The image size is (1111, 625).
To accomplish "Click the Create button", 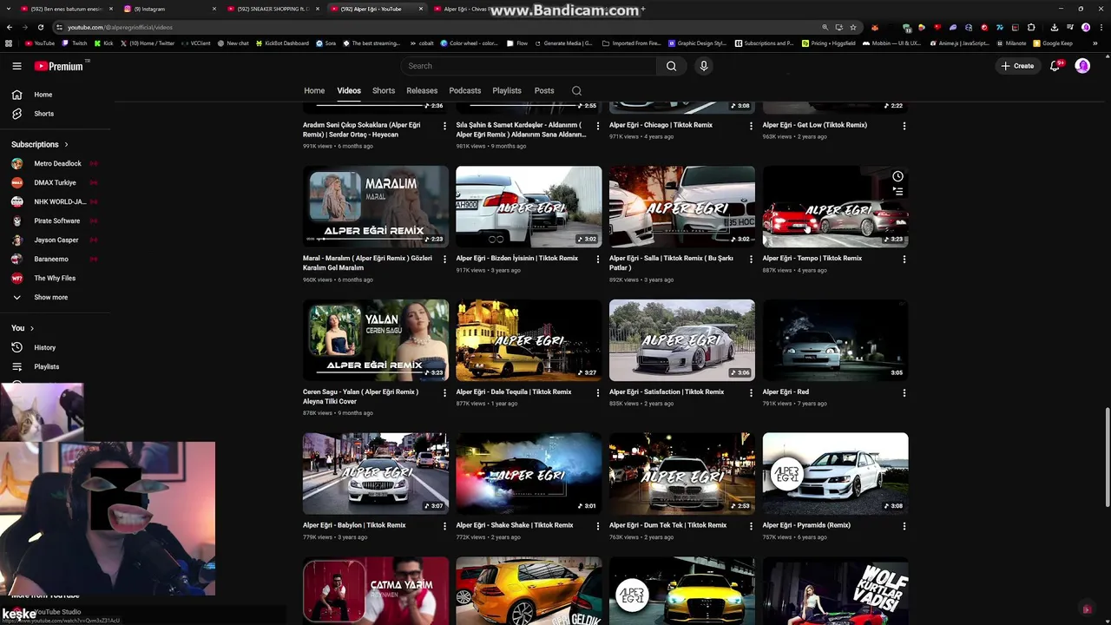I will tap(1017, 66).
